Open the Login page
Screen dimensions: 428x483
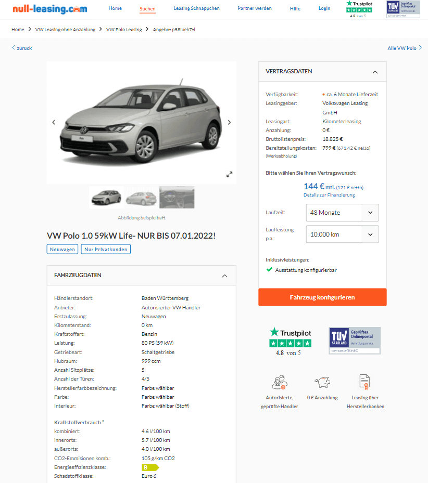tap(324, 8)
